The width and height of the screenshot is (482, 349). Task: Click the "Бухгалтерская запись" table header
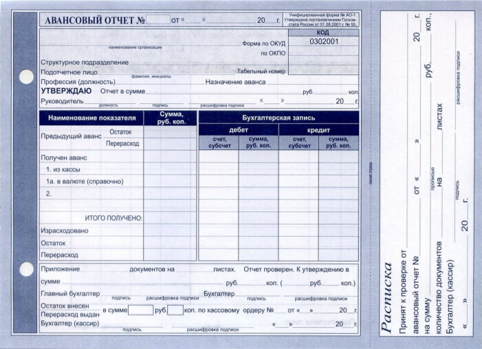[278, 118]
